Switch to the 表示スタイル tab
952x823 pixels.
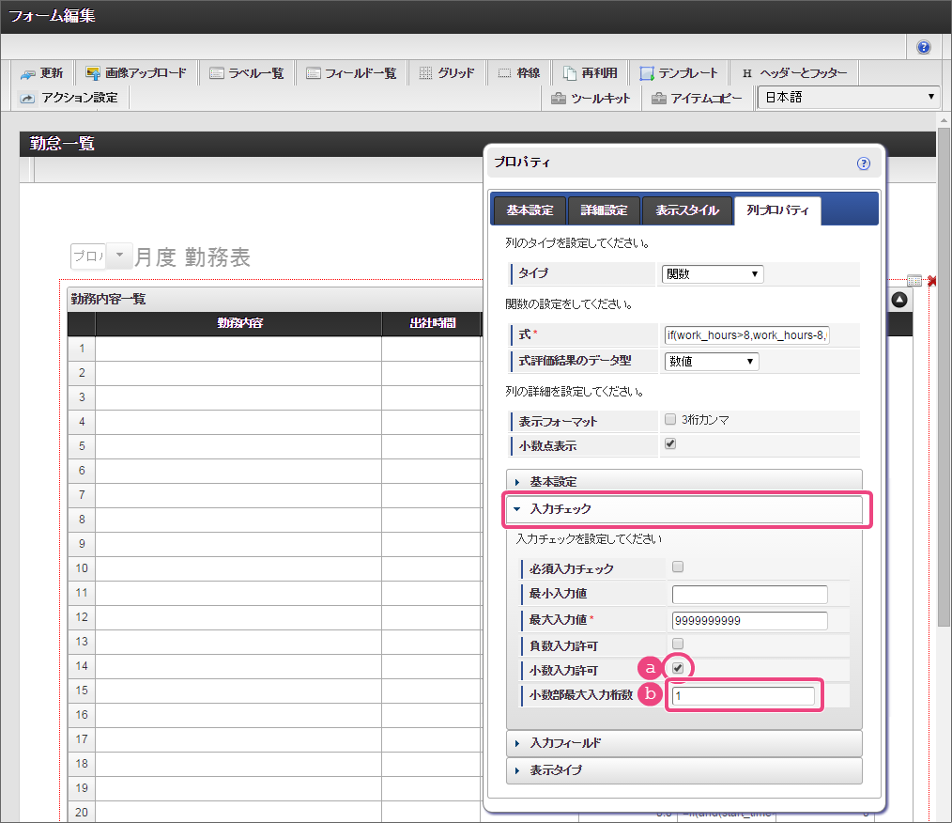pos(687,210)
